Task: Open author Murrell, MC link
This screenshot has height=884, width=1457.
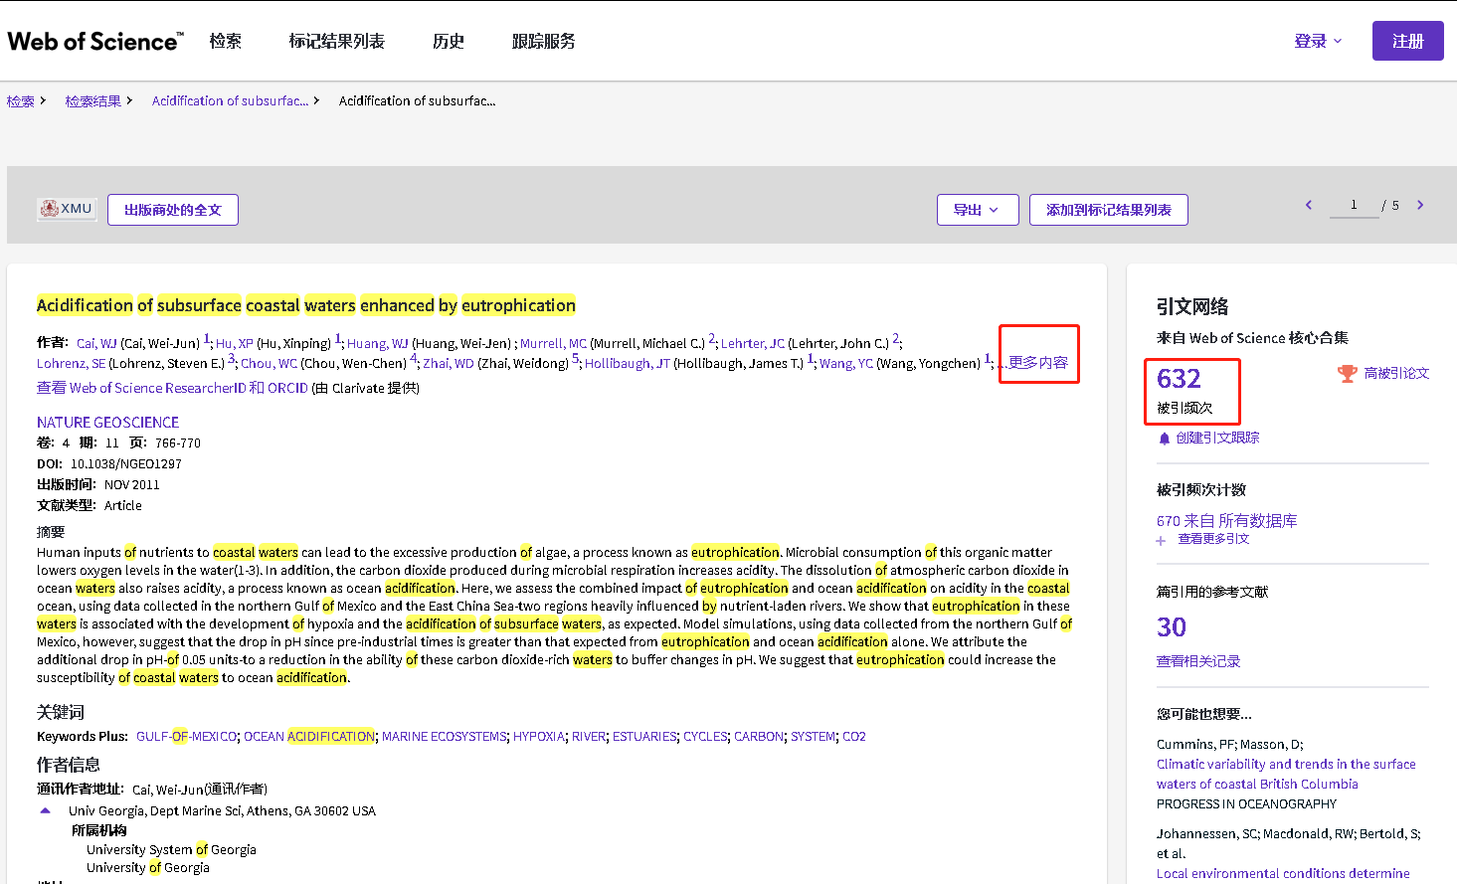Action: (x=553, y=343)
